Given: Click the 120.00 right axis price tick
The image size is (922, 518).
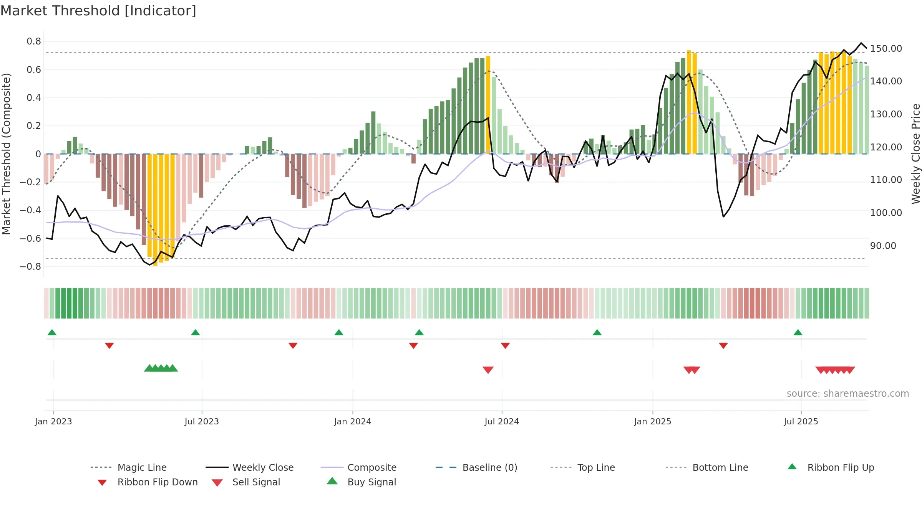Looking at the screenshot, I should tap(886, 147).
